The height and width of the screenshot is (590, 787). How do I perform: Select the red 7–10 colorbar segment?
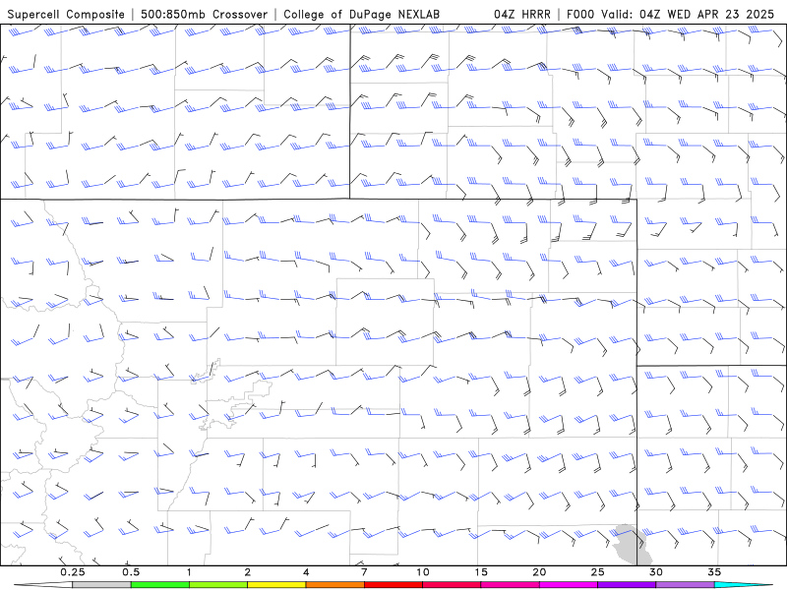click(393, 585)
